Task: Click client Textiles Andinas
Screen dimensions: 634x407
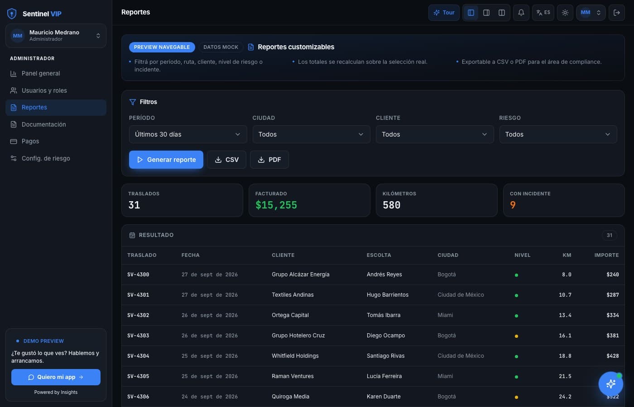Action: (293, 295)
